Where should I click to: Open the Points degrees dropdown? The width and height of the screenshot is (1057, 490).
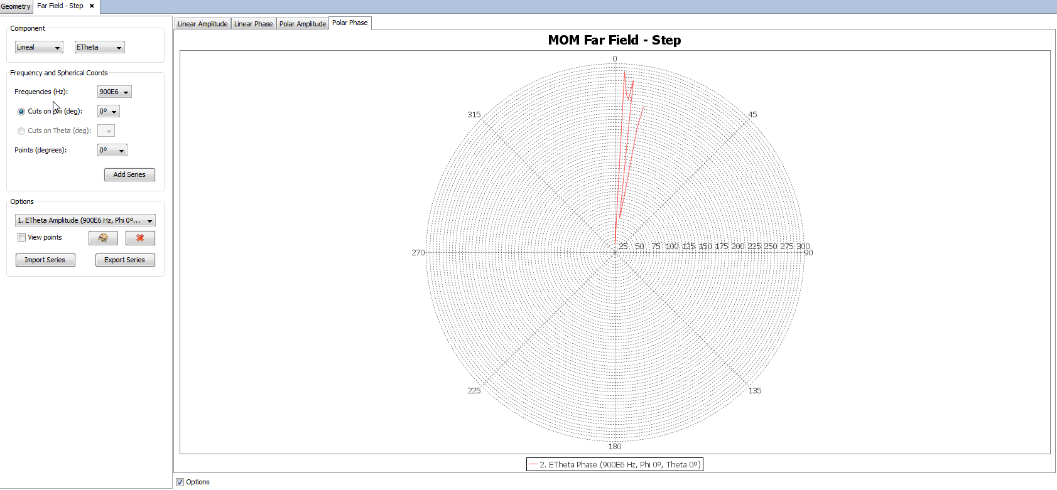coord(112,151)
